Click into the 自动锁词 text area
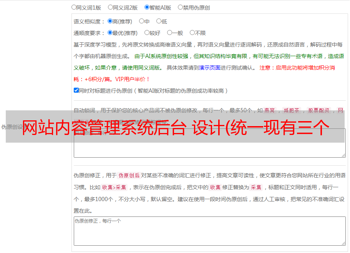The image size is (350, 253). pos(209,149)
